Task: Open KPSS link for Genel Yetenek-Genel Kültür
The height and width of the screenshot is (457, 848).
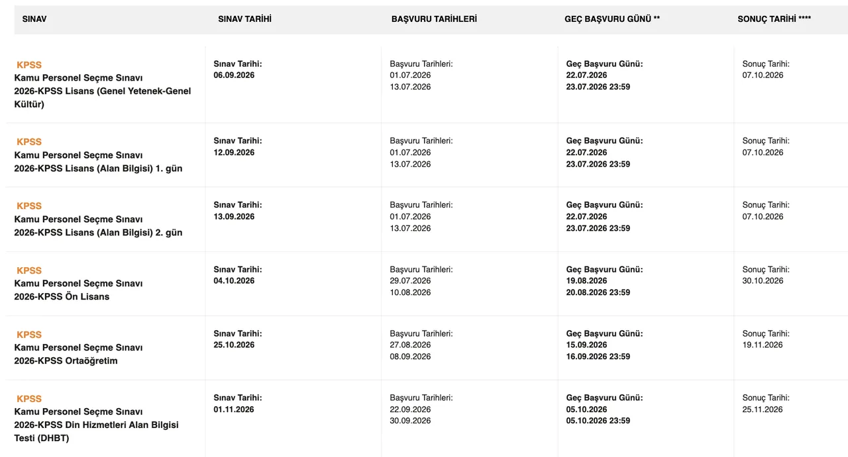Action: point(29,65)
